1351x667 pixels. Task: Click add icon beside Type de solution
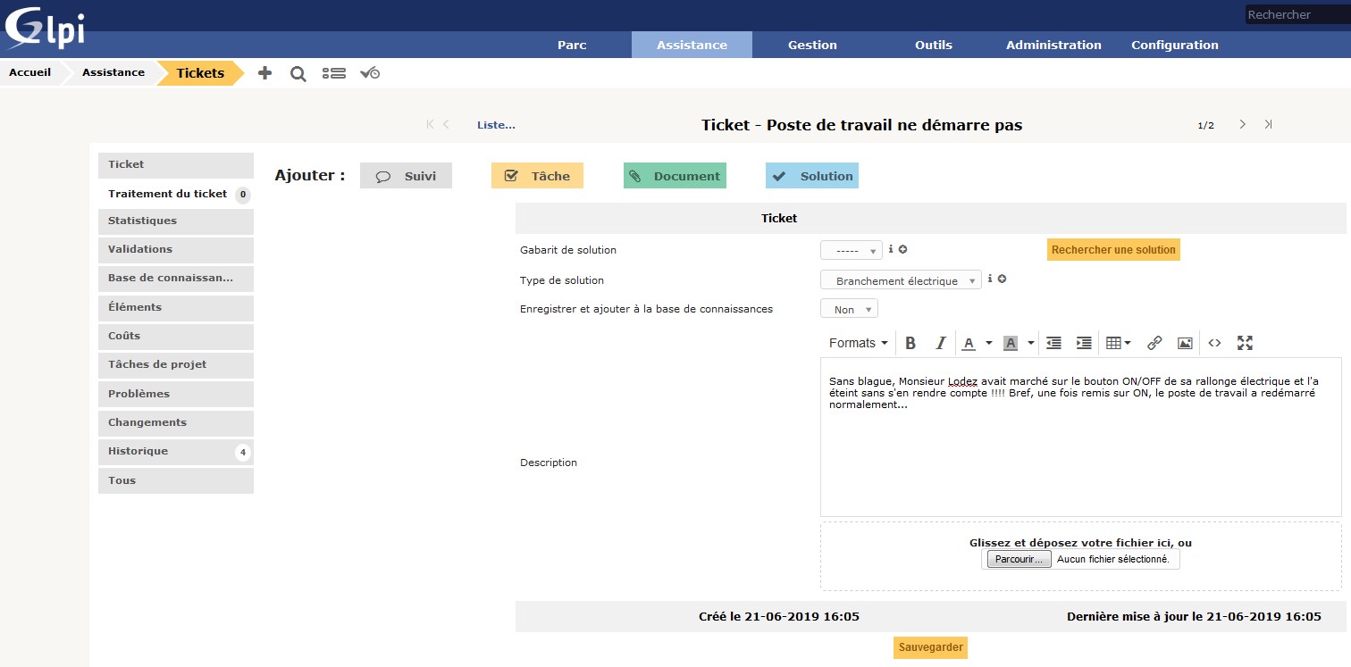pos(1003,279)
